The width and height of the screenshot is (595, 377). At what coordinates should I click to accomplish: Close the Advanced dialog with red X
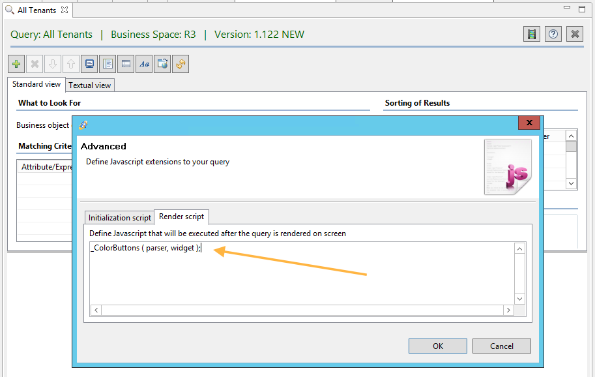tap(529, 123)
